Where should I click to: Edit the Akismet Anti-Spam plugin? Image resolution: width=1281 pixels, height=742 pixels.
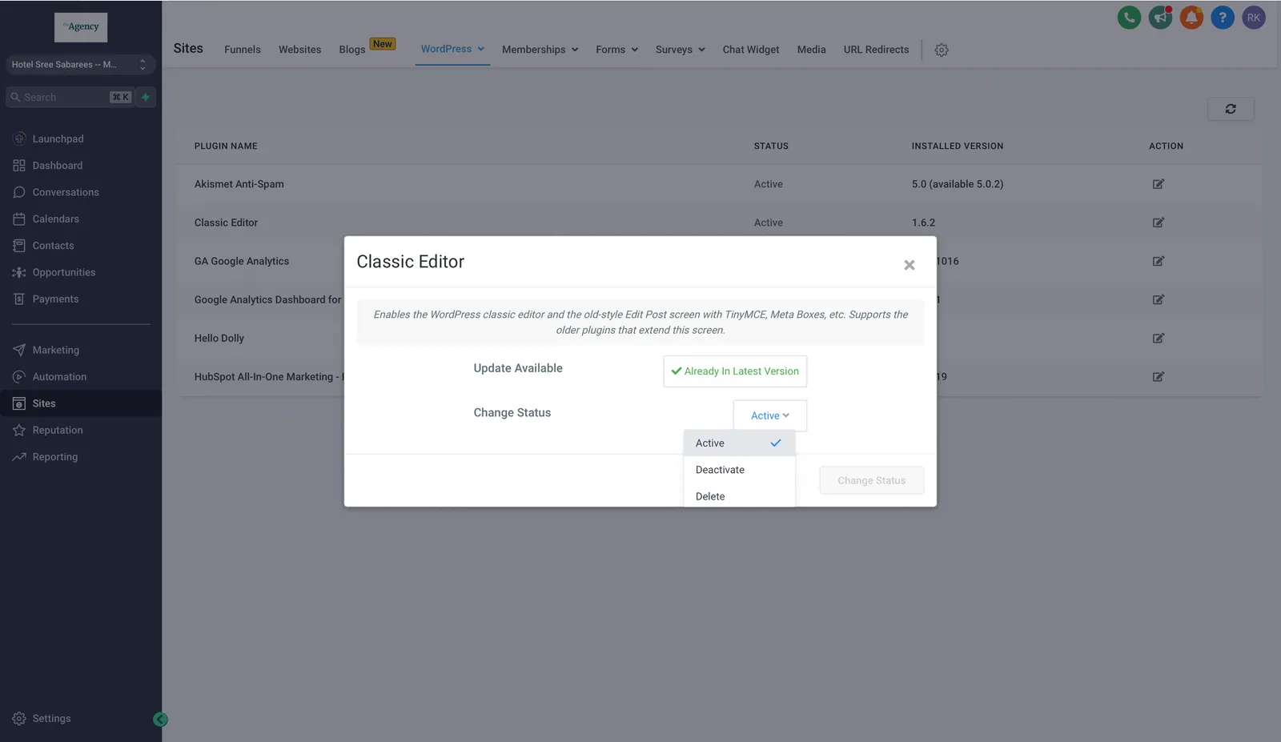tap(1158, 184)
